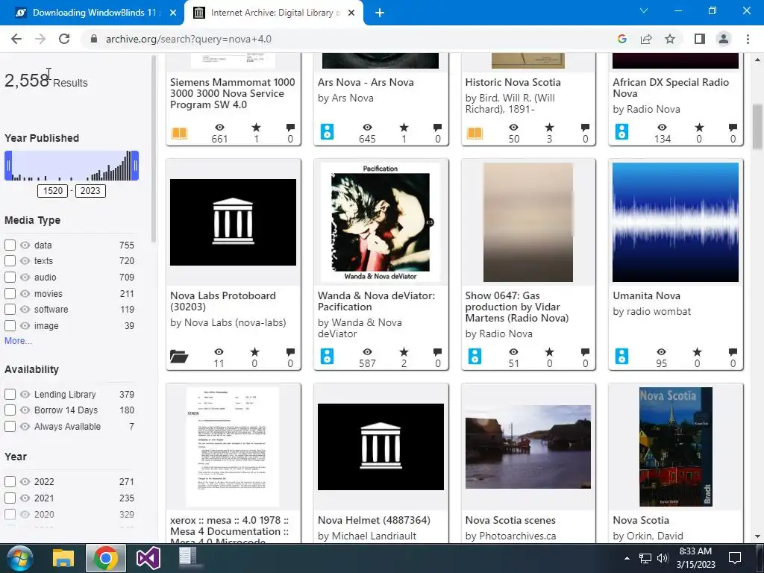The width and height of the screenshot is (764, 573).
Task: Show hidden system tray icons
Action: (627, 558)
